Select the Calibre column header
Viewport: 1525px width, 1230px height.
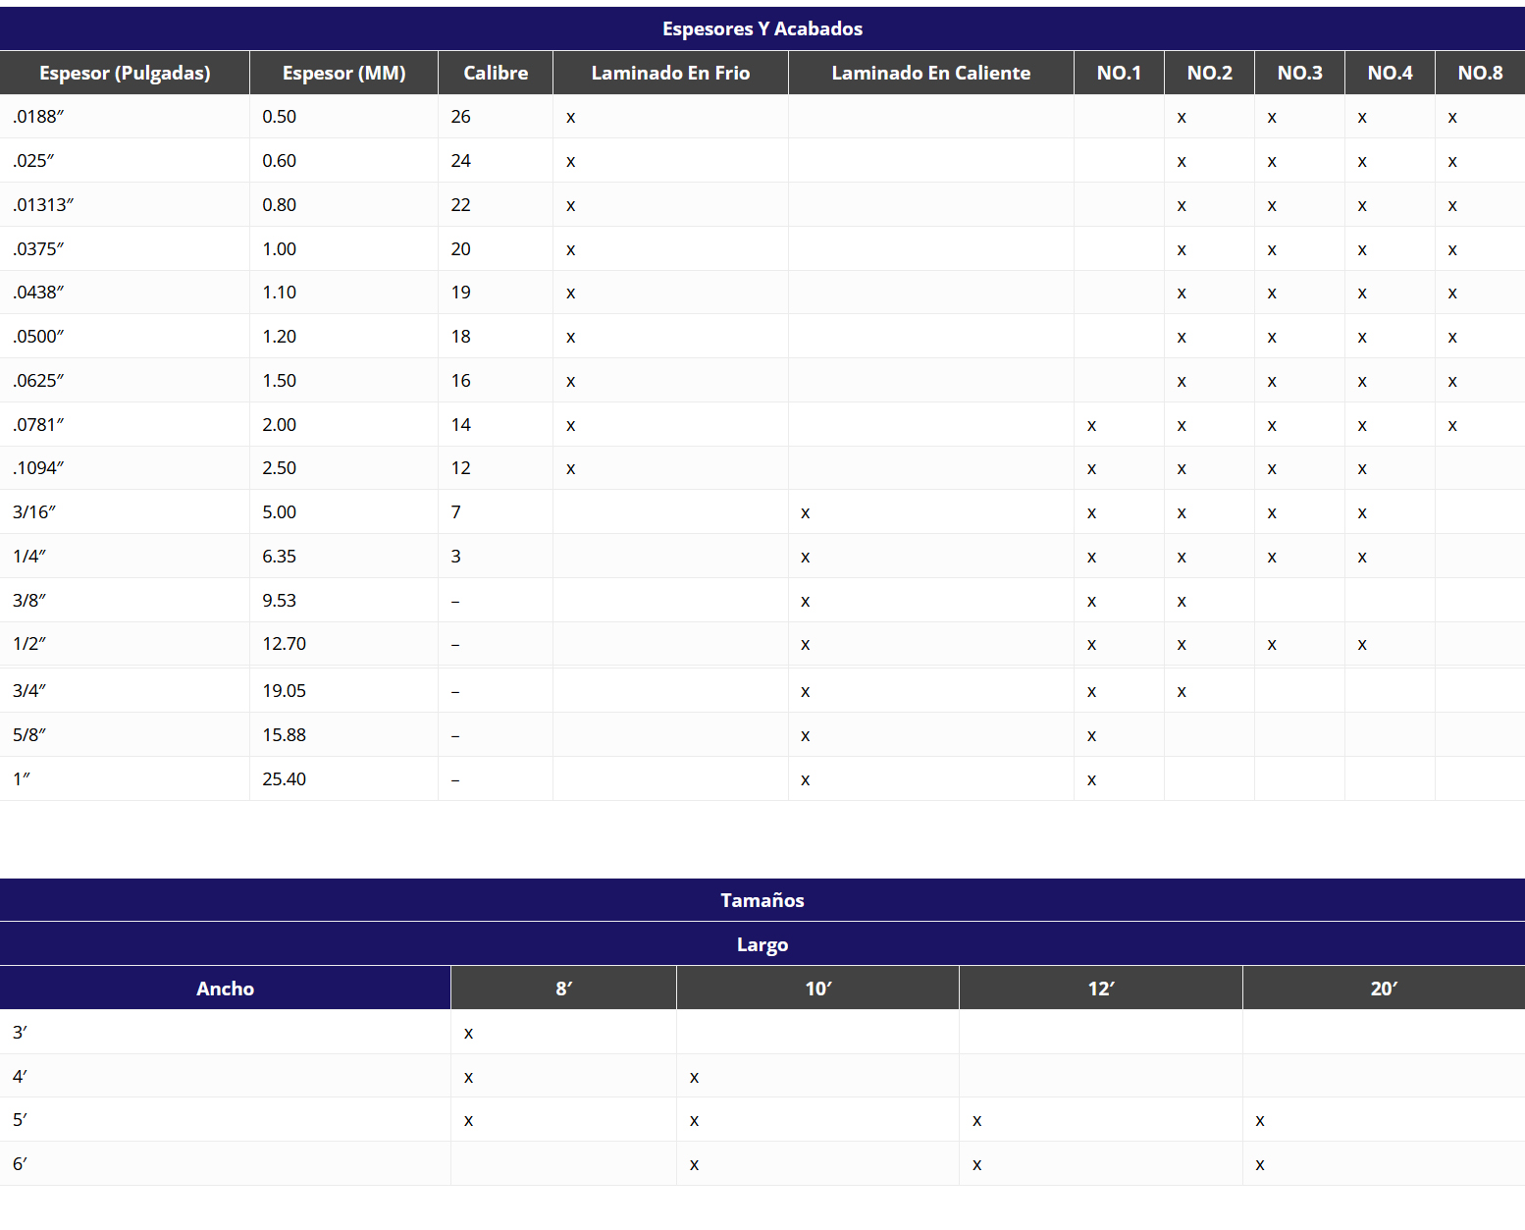point(496,74)
